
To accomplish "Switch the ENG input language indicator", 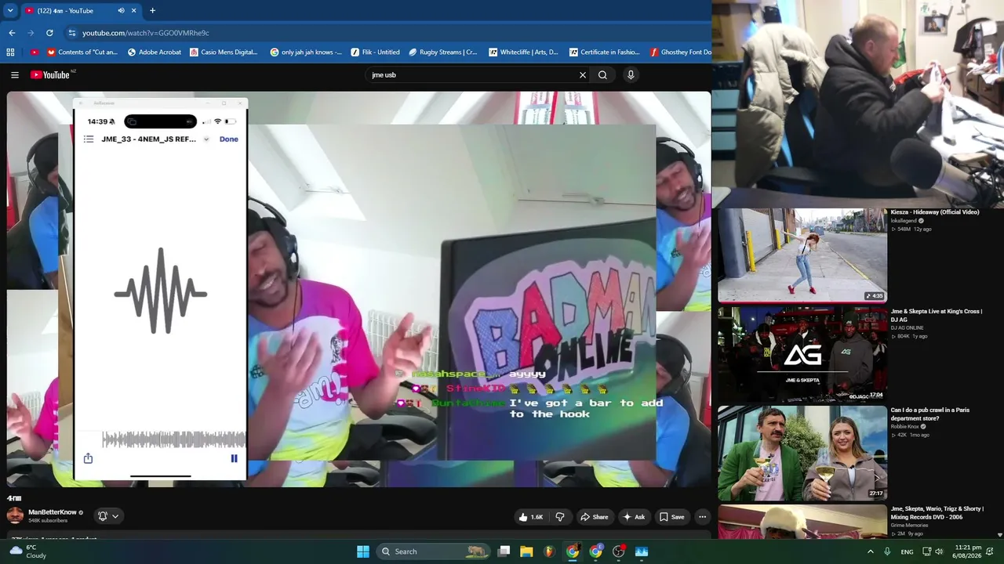I will pyautogui.click(x=907, y=551).
